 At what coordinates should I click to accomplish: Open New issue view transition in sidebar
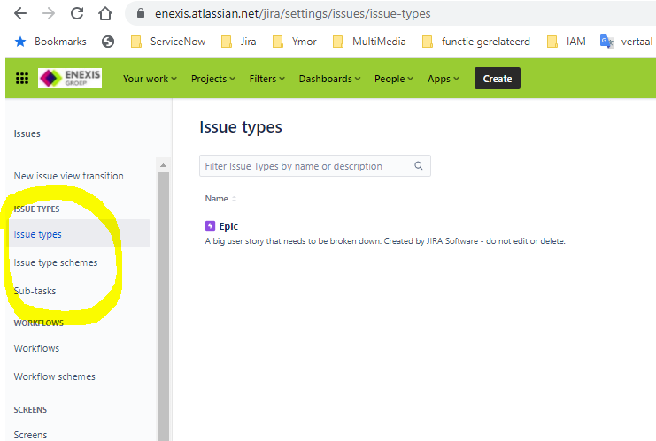[69, 176]
